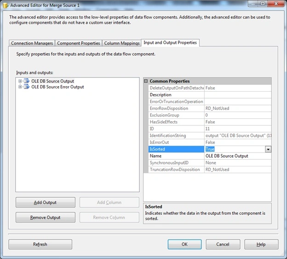The image size is (287, 259).
Task: Select the Name property label
Action: click(176, 156)
